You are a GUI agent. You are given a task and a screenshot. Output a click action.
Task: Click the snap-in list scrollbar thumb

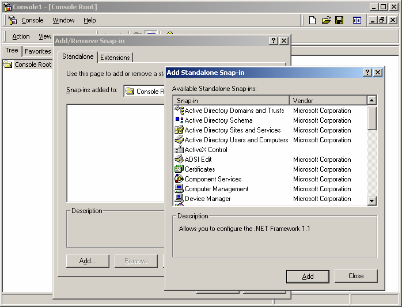[371, 119]
